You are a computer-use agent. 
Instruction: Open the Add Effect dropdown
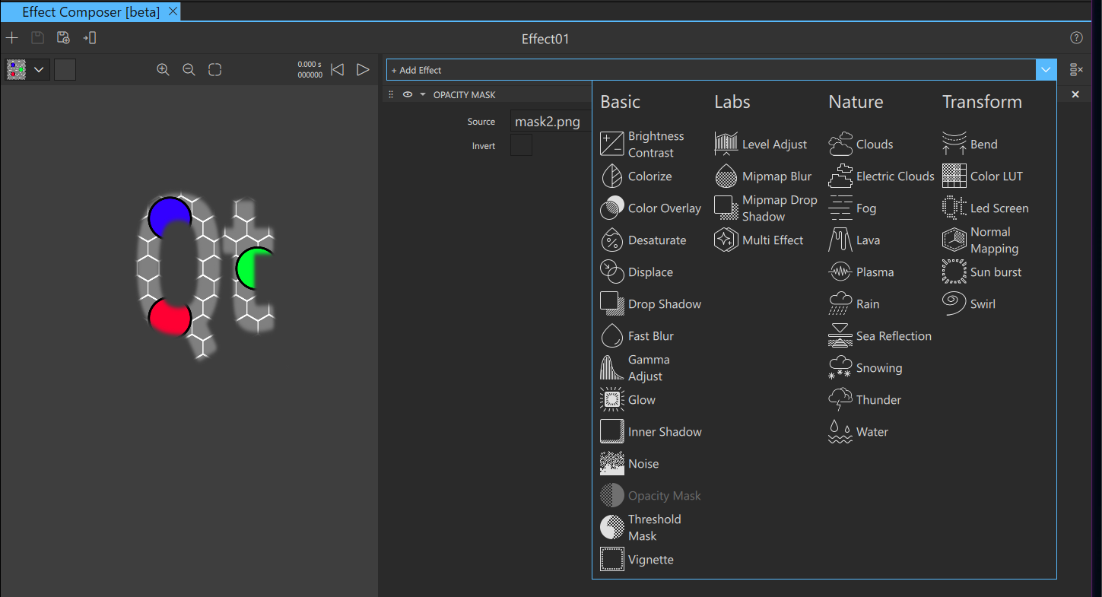[1046, 69]
